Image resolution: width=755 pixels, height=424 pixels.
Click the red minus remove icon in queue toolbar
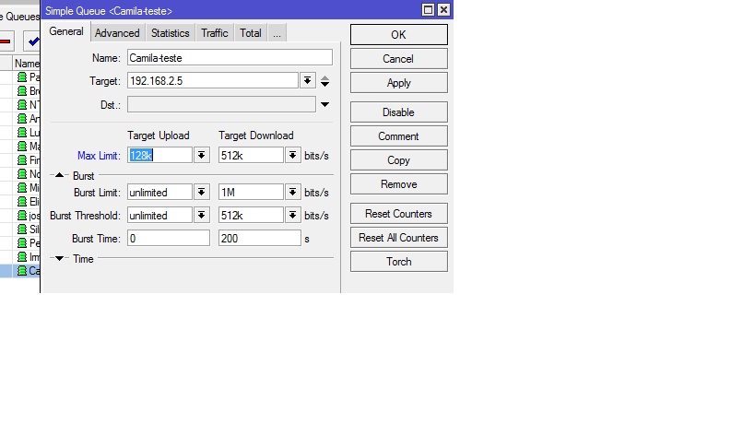click(6, 41)
